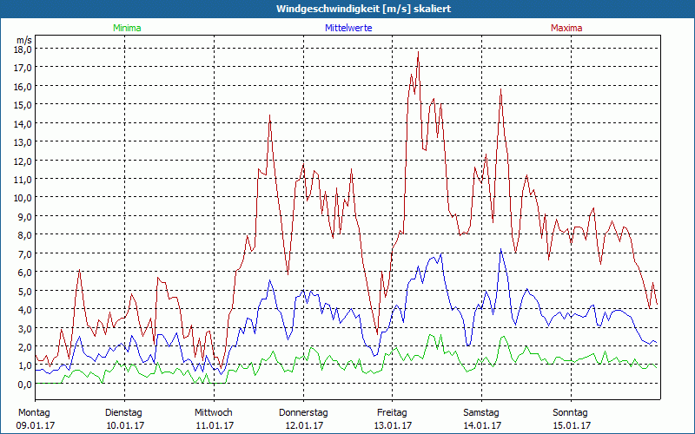Image resolution: width=695 pixels, height=434 pixels.
Task: Click the red Maxima peak on Samstag near 16 m/s
Action: [501, 89]
